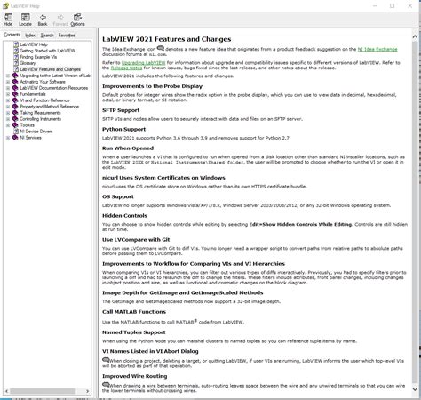Click Idea Exchange icon under VI Names Listed heading

[x=106, y=360]
